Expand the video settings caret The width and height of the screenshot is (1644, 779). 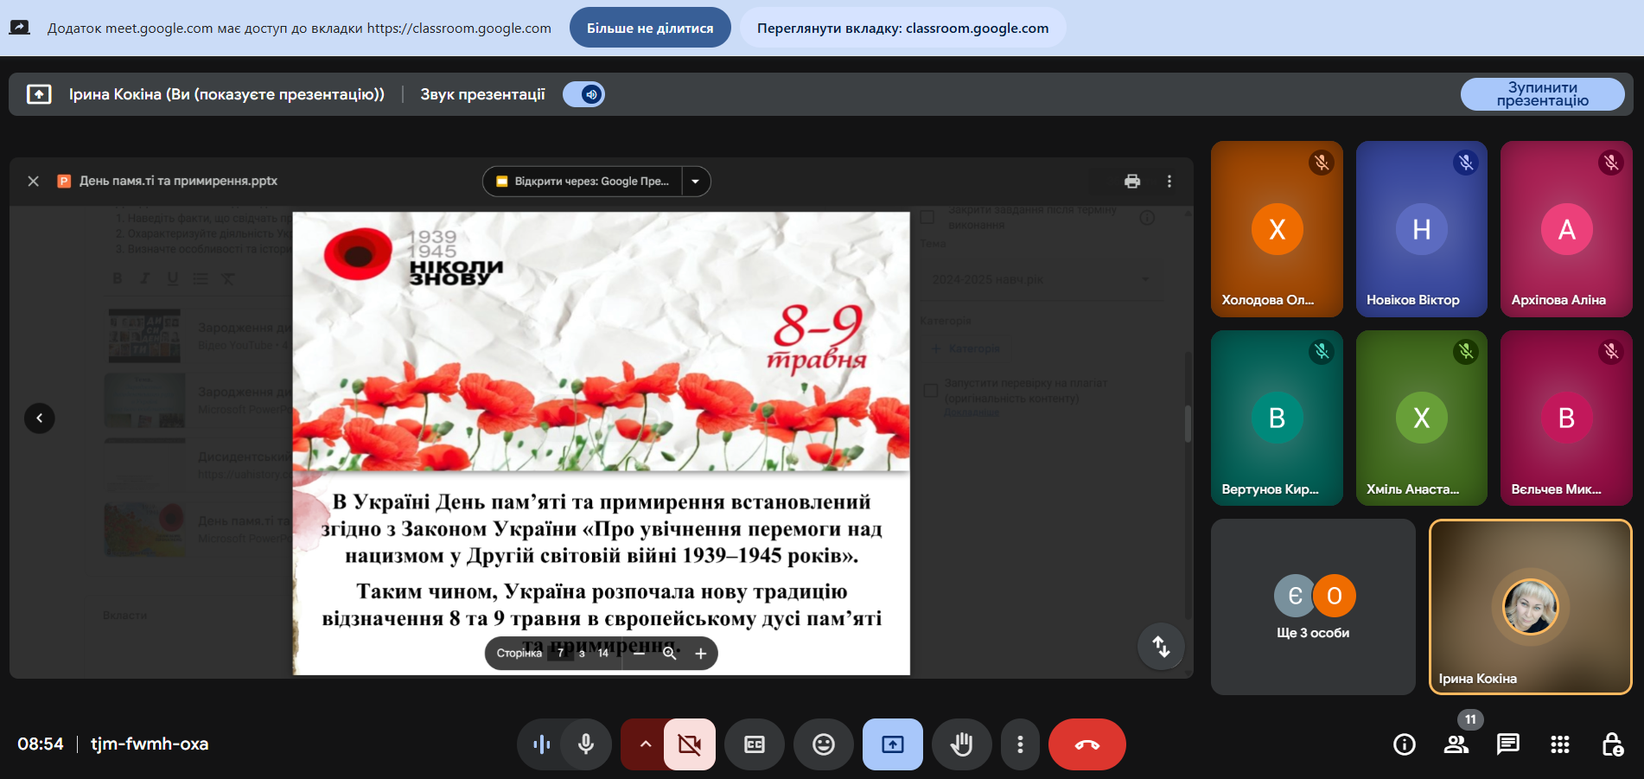tap(645, 744)
